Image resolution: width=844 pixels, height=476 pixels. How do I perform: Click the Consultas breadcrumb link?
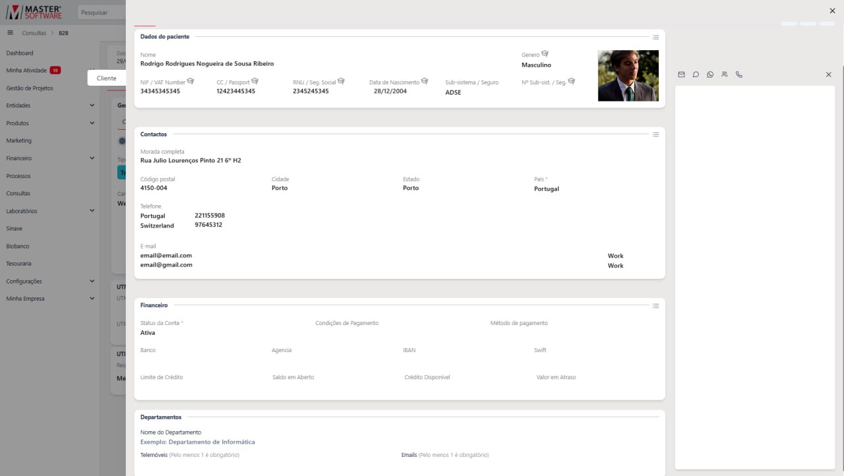coord(34,33)
